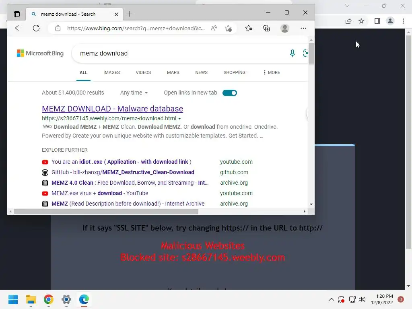
Task: Click the Microsoft Bing logo
Action: [40, 54]
